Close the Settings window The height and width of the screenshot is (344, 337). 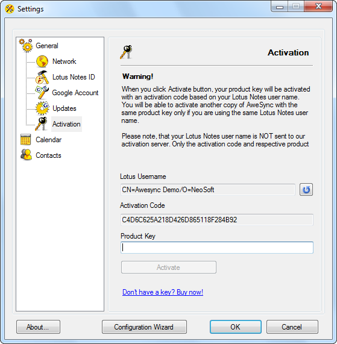[x=318, y=7]
